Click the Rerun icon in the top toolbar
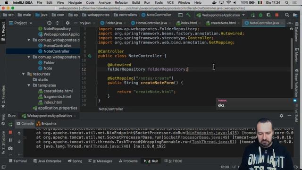The image size is (302, 170). [x=253, y=15]
